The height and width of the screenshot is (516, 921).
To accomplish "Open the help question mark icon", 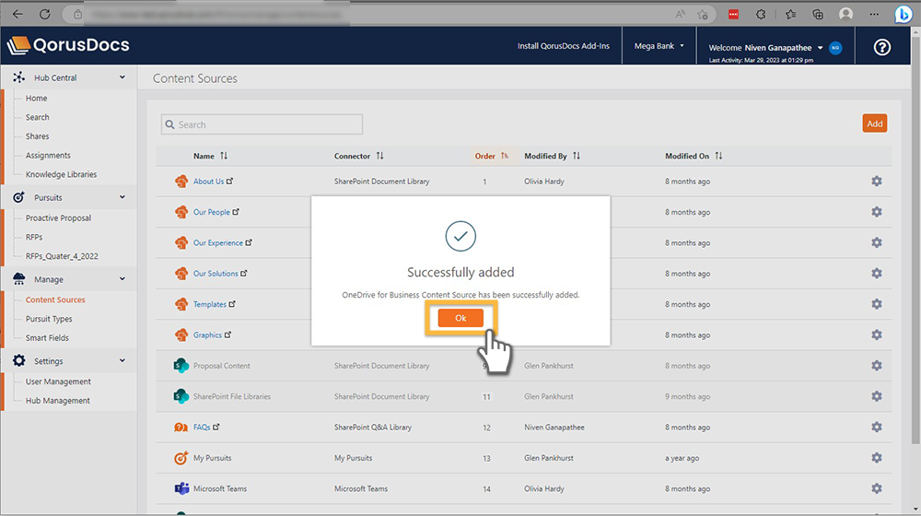I will (x=881, y=47).
